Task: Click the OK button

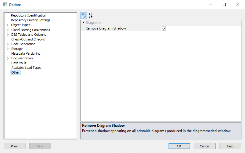Action: pos(179,146)
